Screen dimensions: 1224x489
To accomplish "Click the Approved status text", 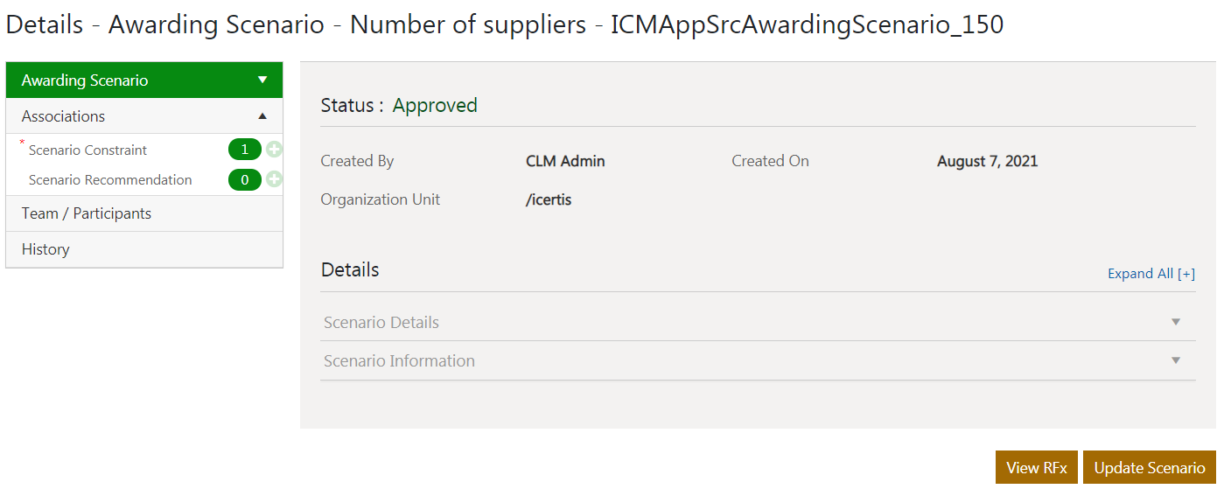I will (435, 106).
